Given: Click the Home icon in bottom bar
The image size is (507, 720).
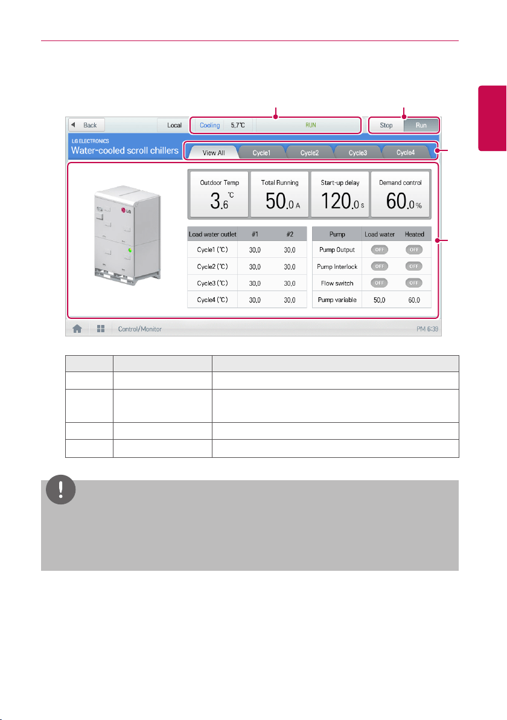Looking at the screenshot, I should (x=77, y=329).
